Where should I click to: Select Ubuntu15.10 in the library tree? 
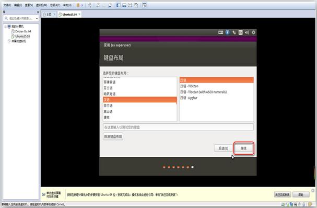(20, 36)
